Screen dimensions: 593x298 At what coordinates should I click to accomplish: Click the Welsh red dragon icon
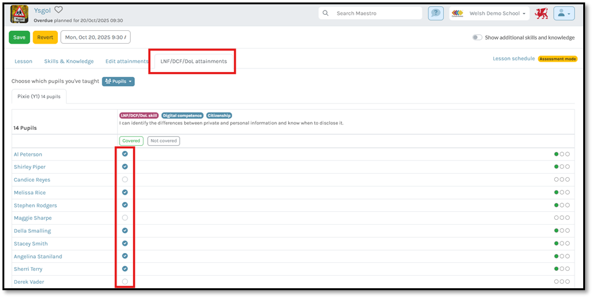click(x=541, y=14)
